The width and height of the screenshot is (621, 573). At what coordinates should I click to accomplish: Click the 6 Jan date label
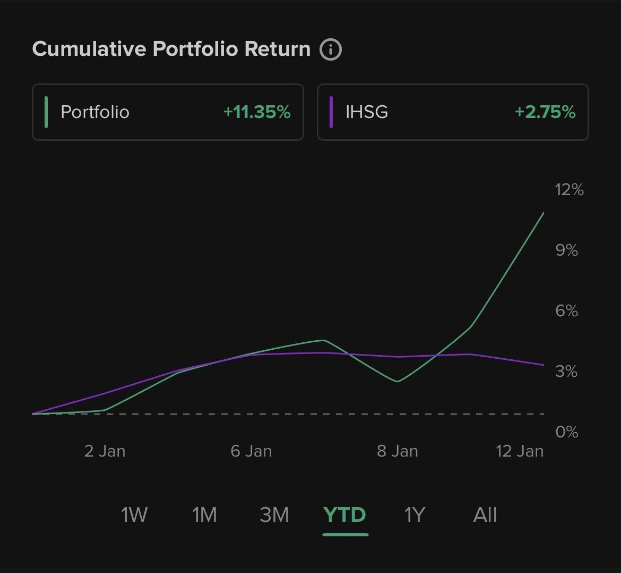coord(251,451)
